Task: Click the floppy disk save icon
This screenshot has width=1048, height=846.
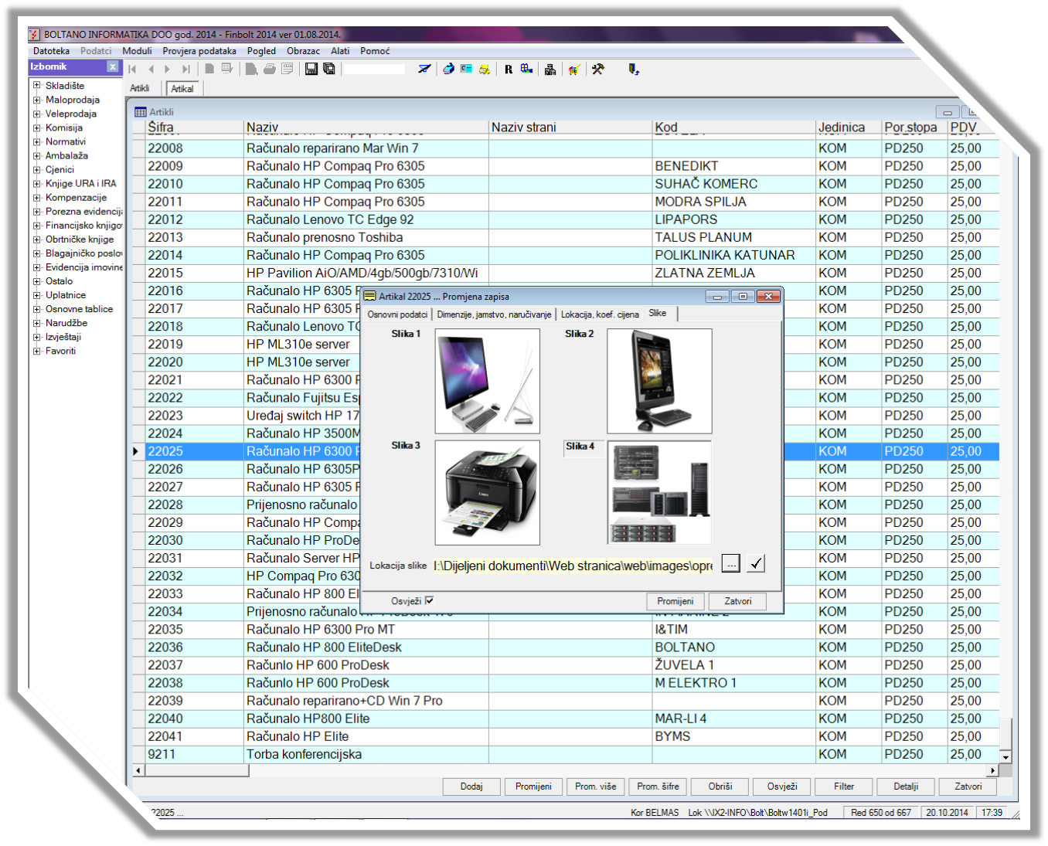Action: pyautogui.click(x=311, y=69)
